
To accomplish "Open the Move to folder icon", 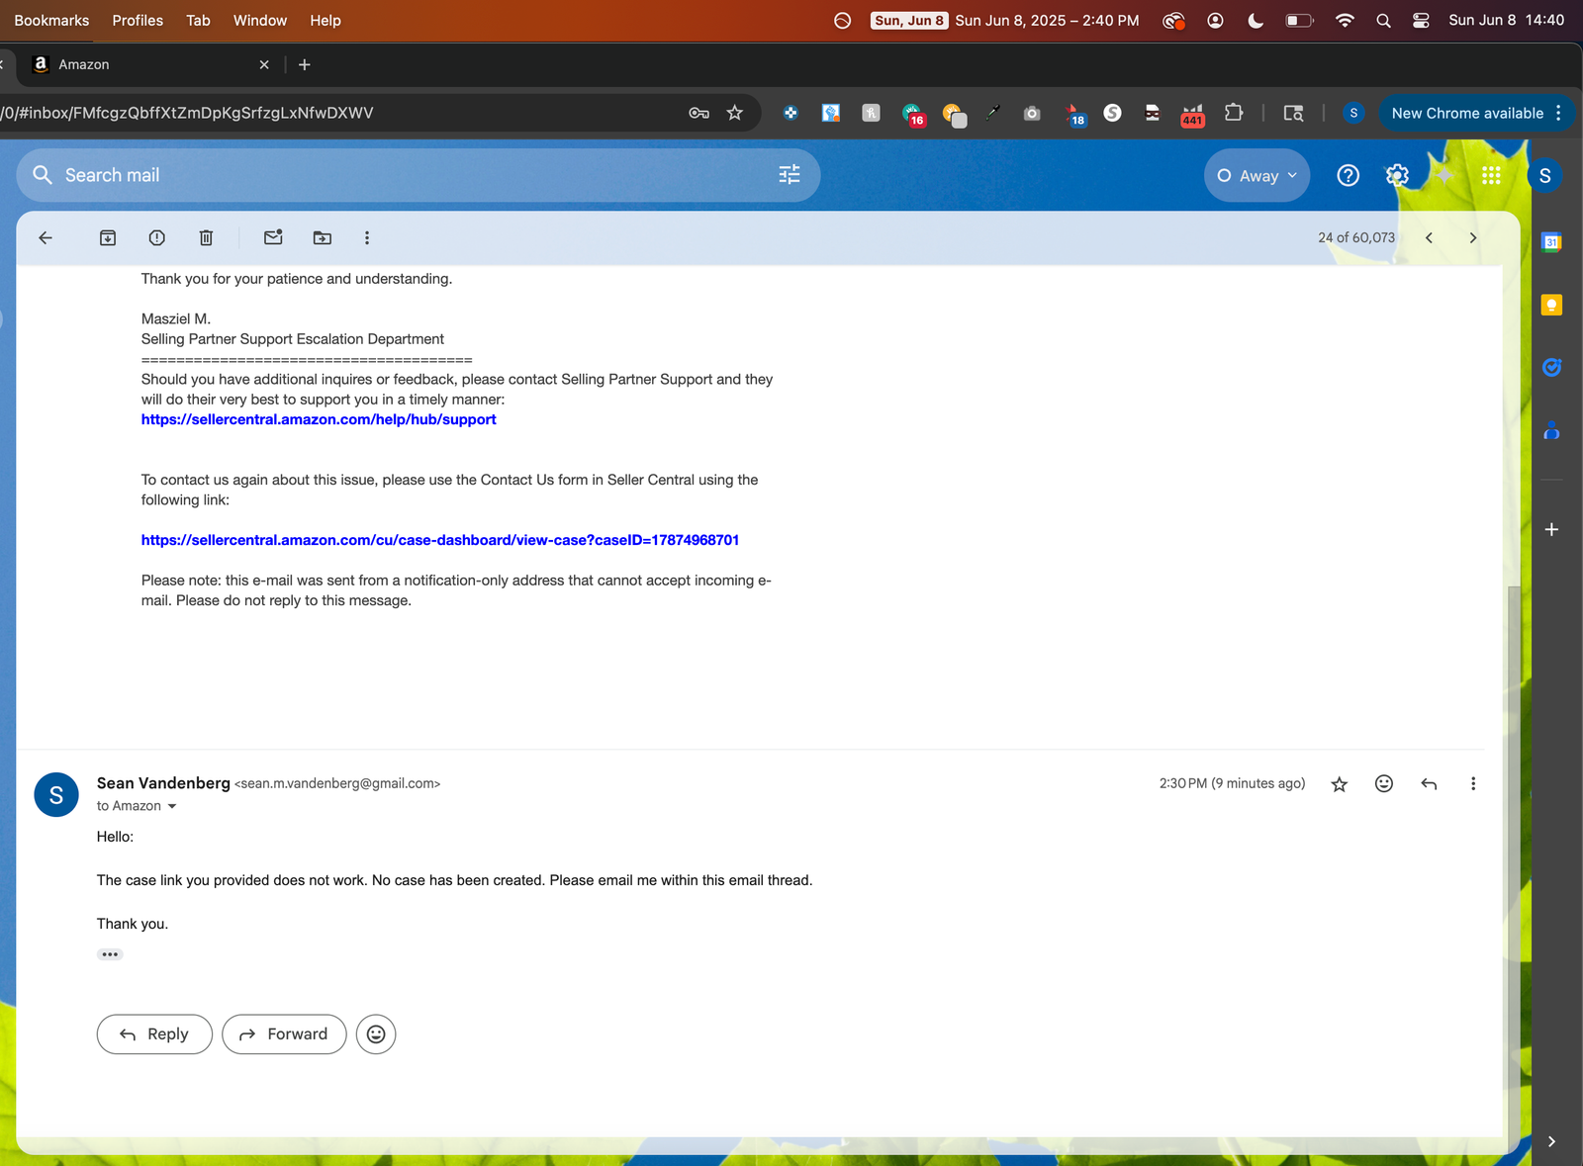I will pos(323,237).
